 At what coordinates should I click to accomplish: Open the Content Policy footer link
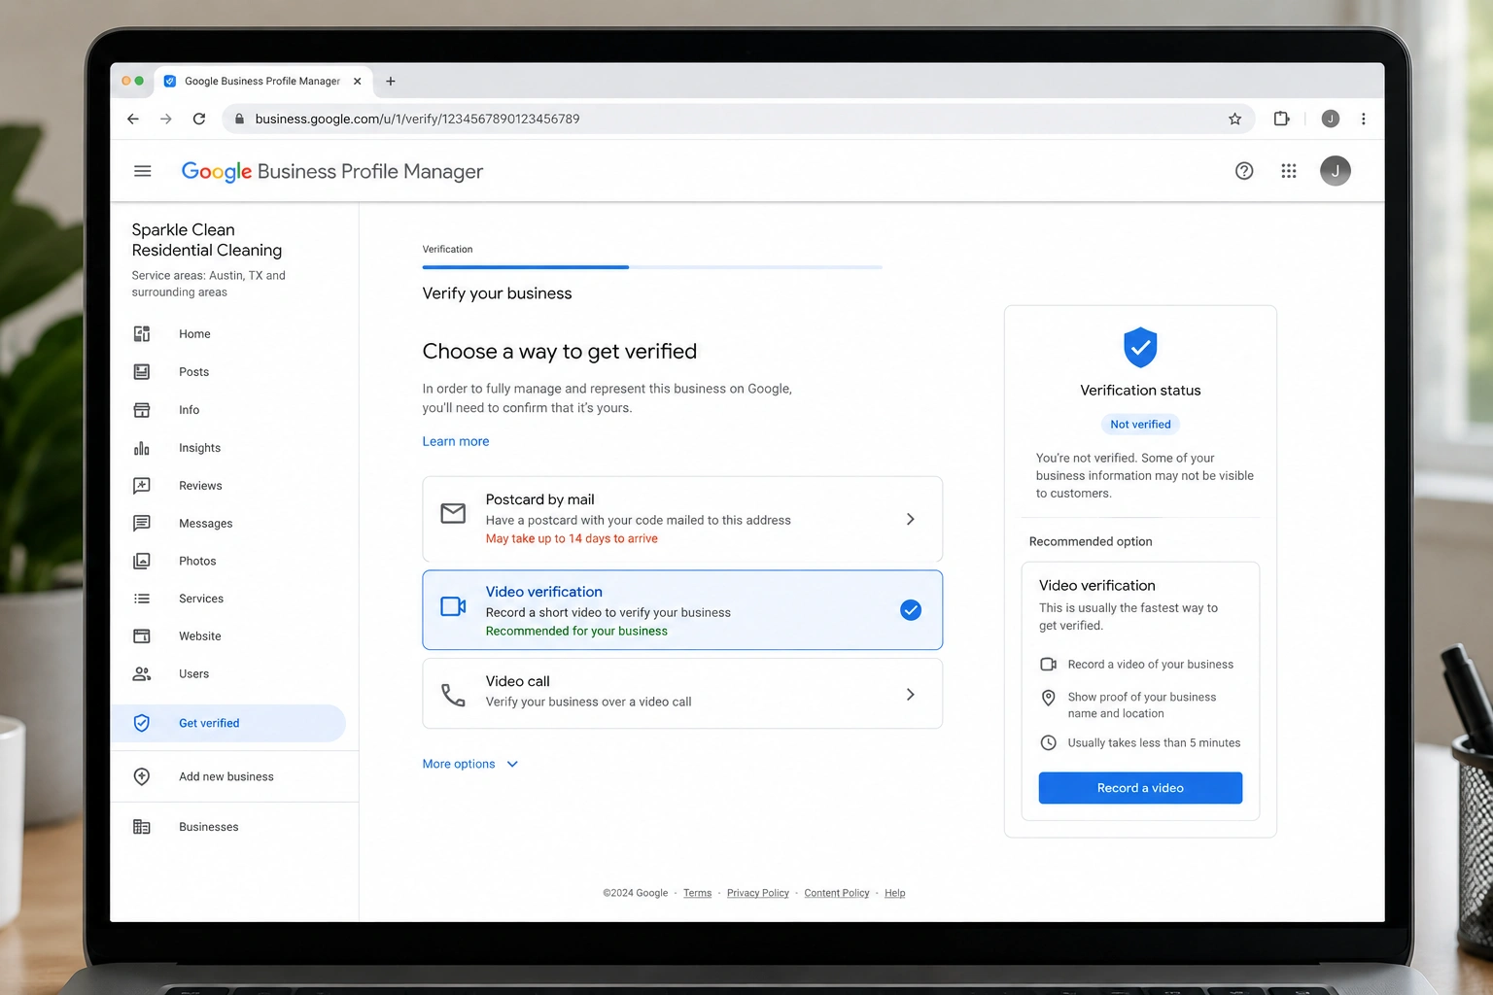click(837, 893)
